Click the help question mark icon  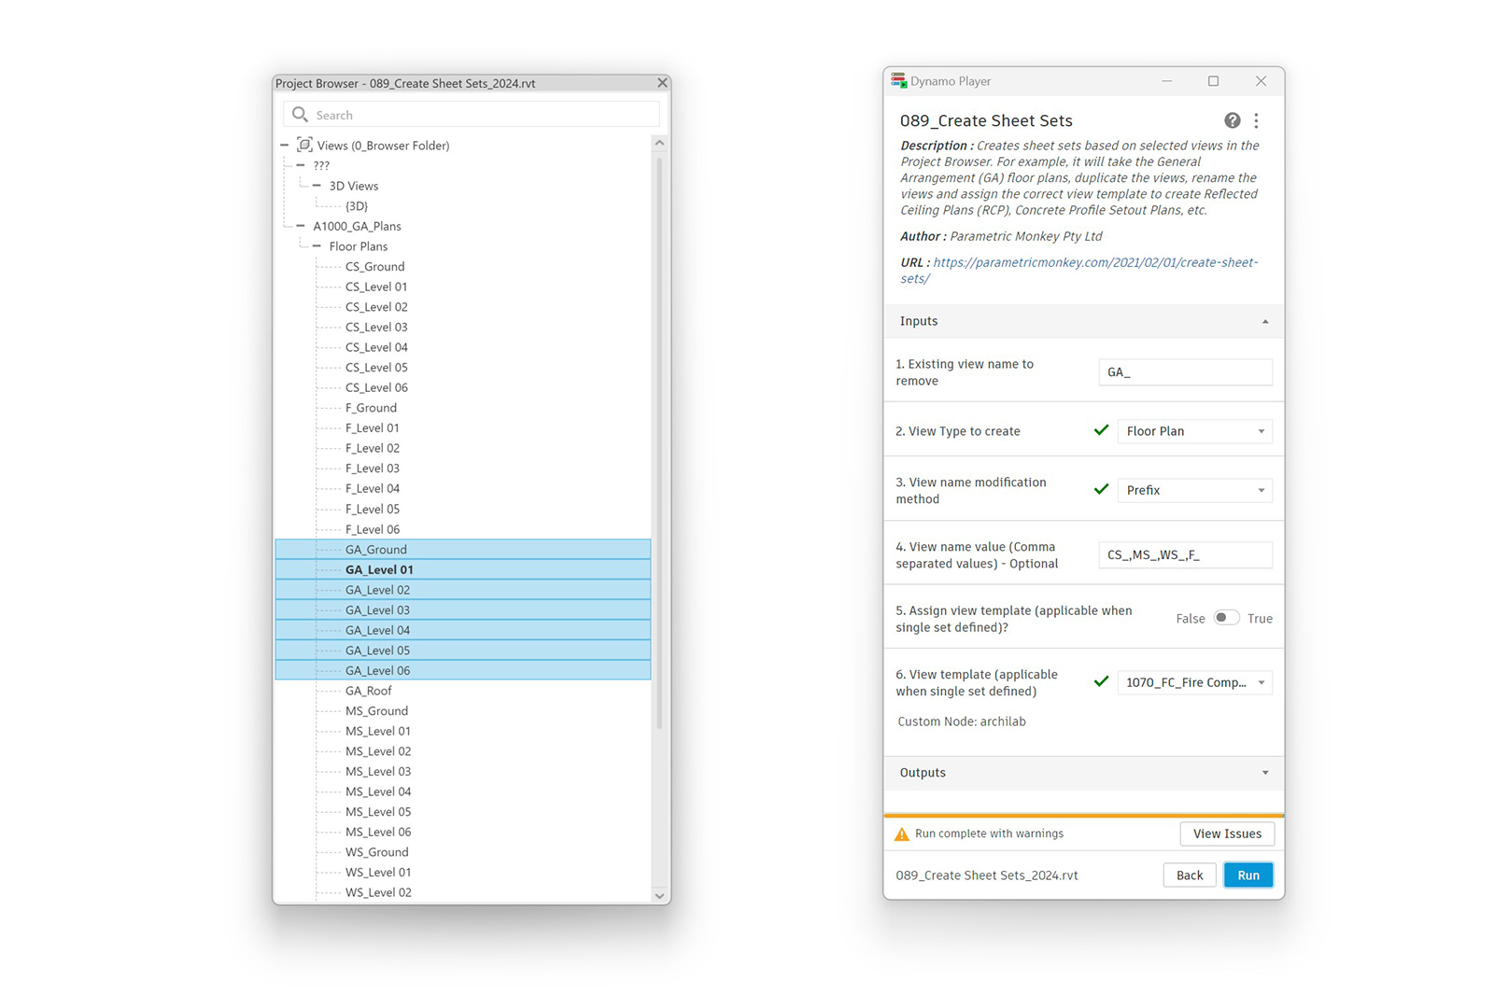point(1232,120)
